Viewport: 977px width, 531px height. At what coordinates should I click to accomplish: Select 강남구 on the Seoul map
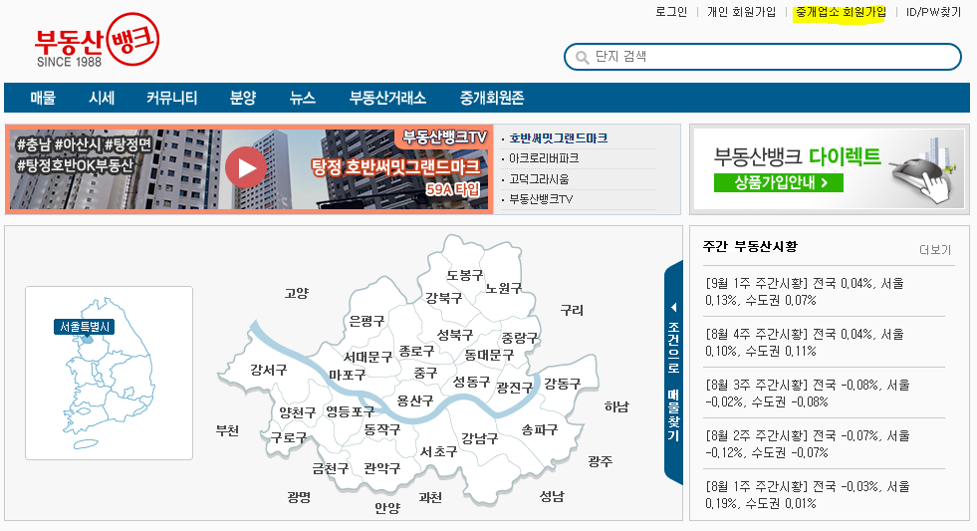click(480, 438)
